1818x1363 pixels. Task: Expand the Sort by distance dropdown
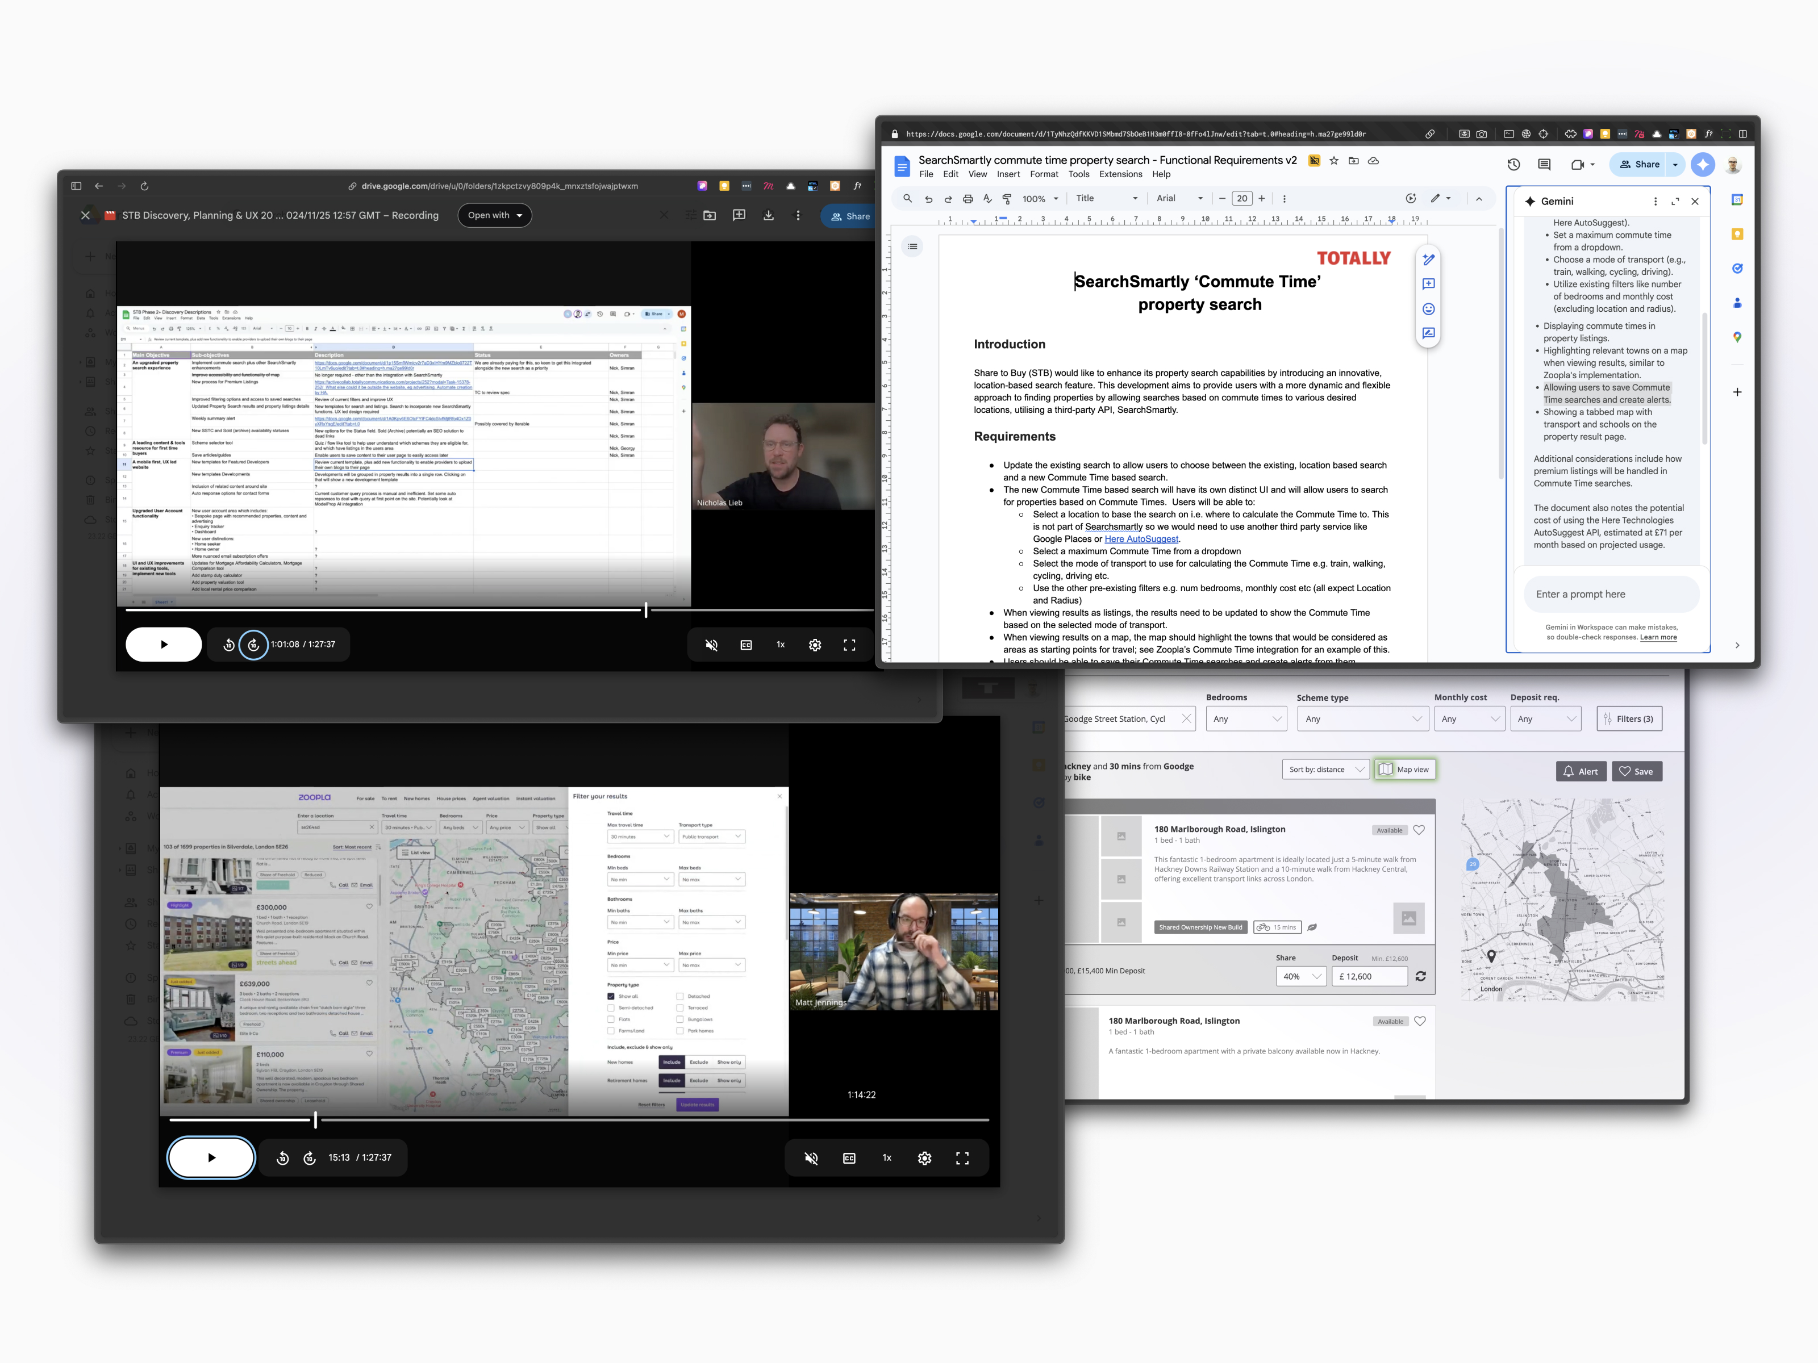tap(1325, 770)
